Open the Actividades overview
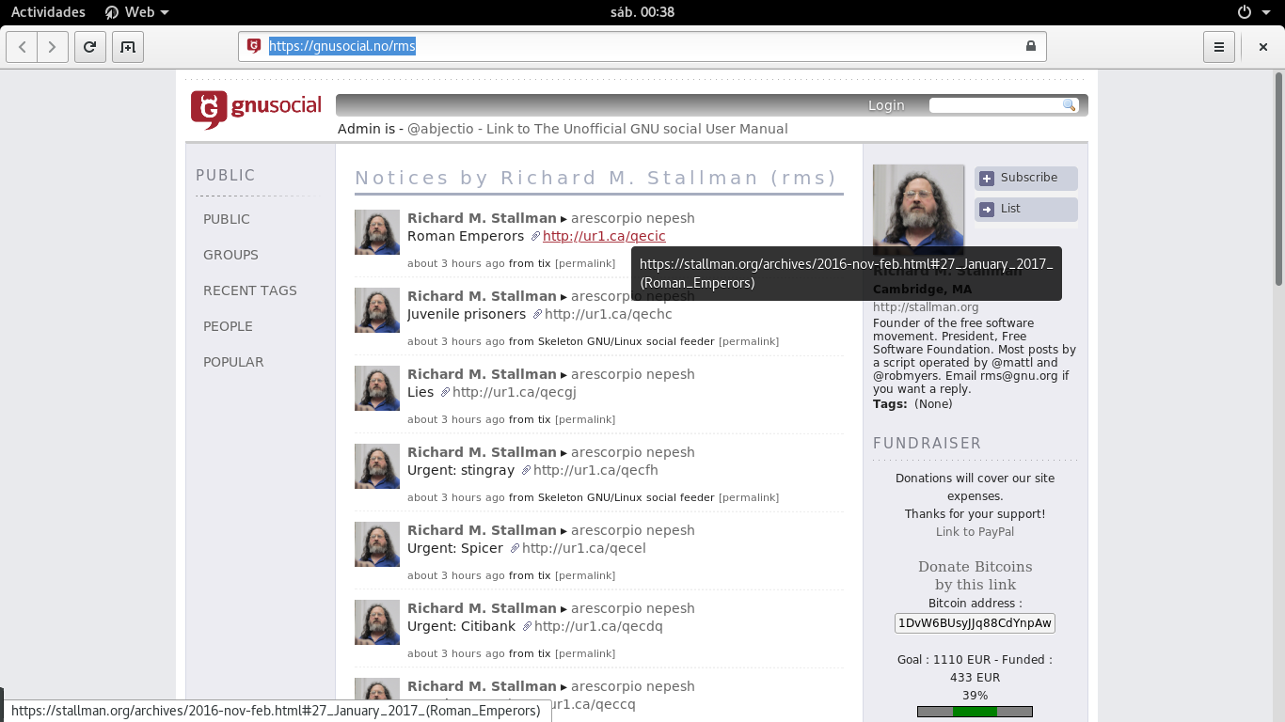This screenshot has height=722, width=1285. 48,12
